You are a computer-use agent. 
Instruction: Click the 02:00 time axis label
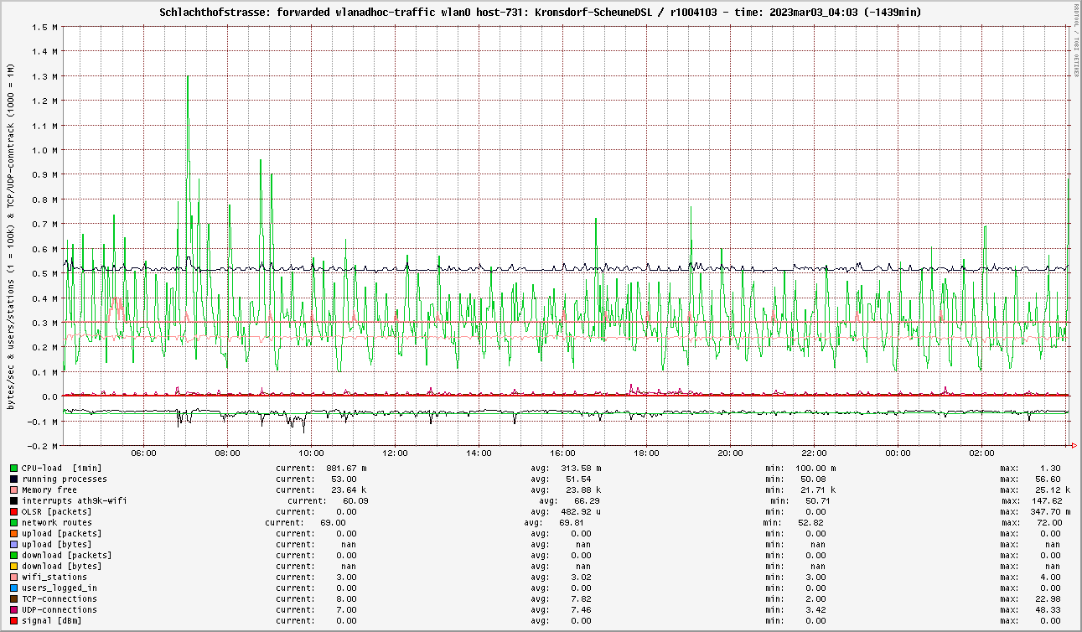[x=981, y=453]
